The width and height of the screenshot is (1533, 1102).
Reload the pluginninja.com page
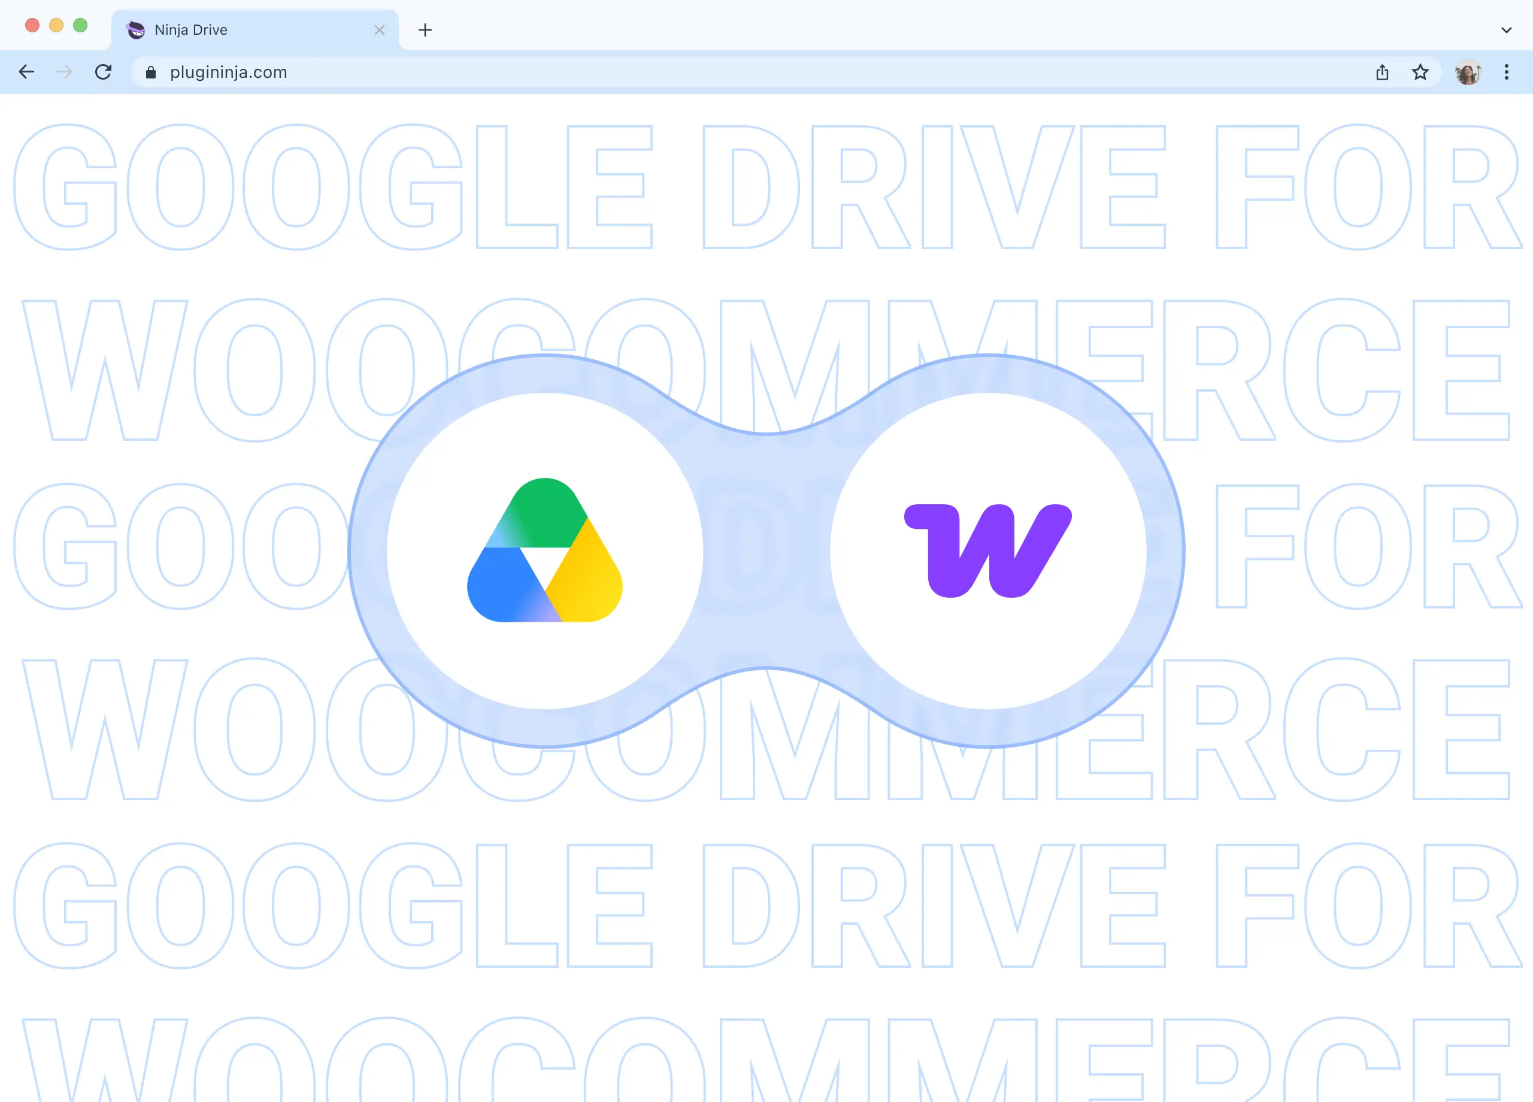point(104,72)
